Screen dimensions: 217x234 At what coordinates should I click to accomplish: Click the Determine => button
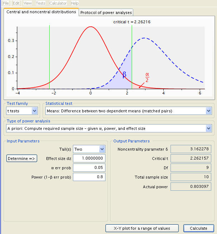tap(22, 159)
